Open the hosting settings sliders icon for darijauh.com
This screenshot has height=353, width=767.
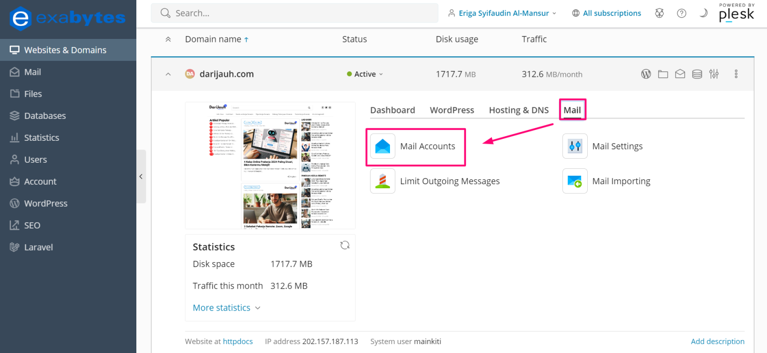(714, 74)
